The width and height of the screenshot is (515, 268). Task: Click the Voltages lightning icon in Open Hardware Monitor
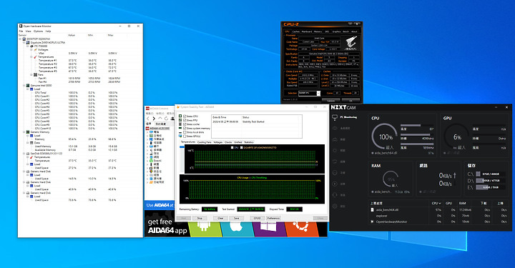coord(35,50)
